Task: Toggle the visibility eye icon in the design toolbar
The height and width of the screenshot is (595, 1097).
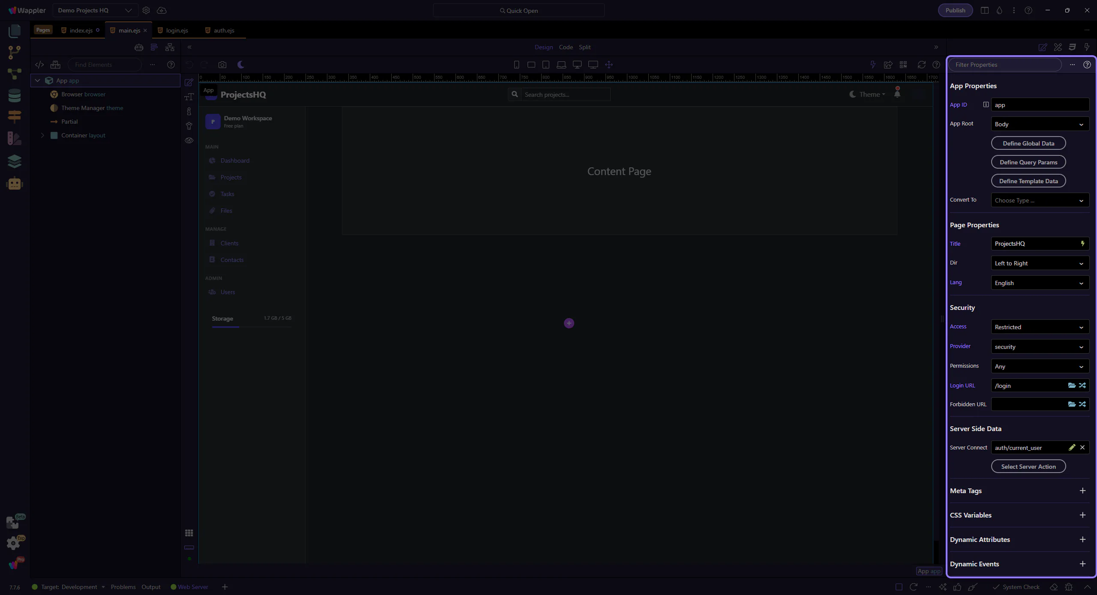Action: coord(189,140)
